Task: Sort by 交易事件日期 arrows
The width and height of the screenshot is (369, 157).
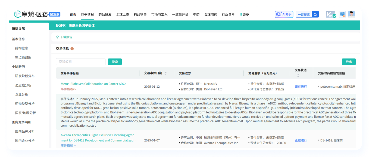Action: click(x=165, y=73)
